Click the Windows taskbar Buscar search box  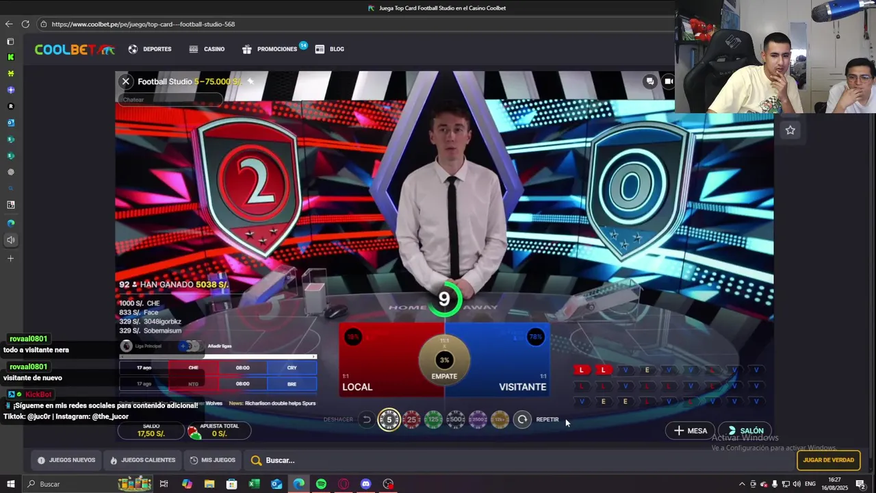point(89,484)
